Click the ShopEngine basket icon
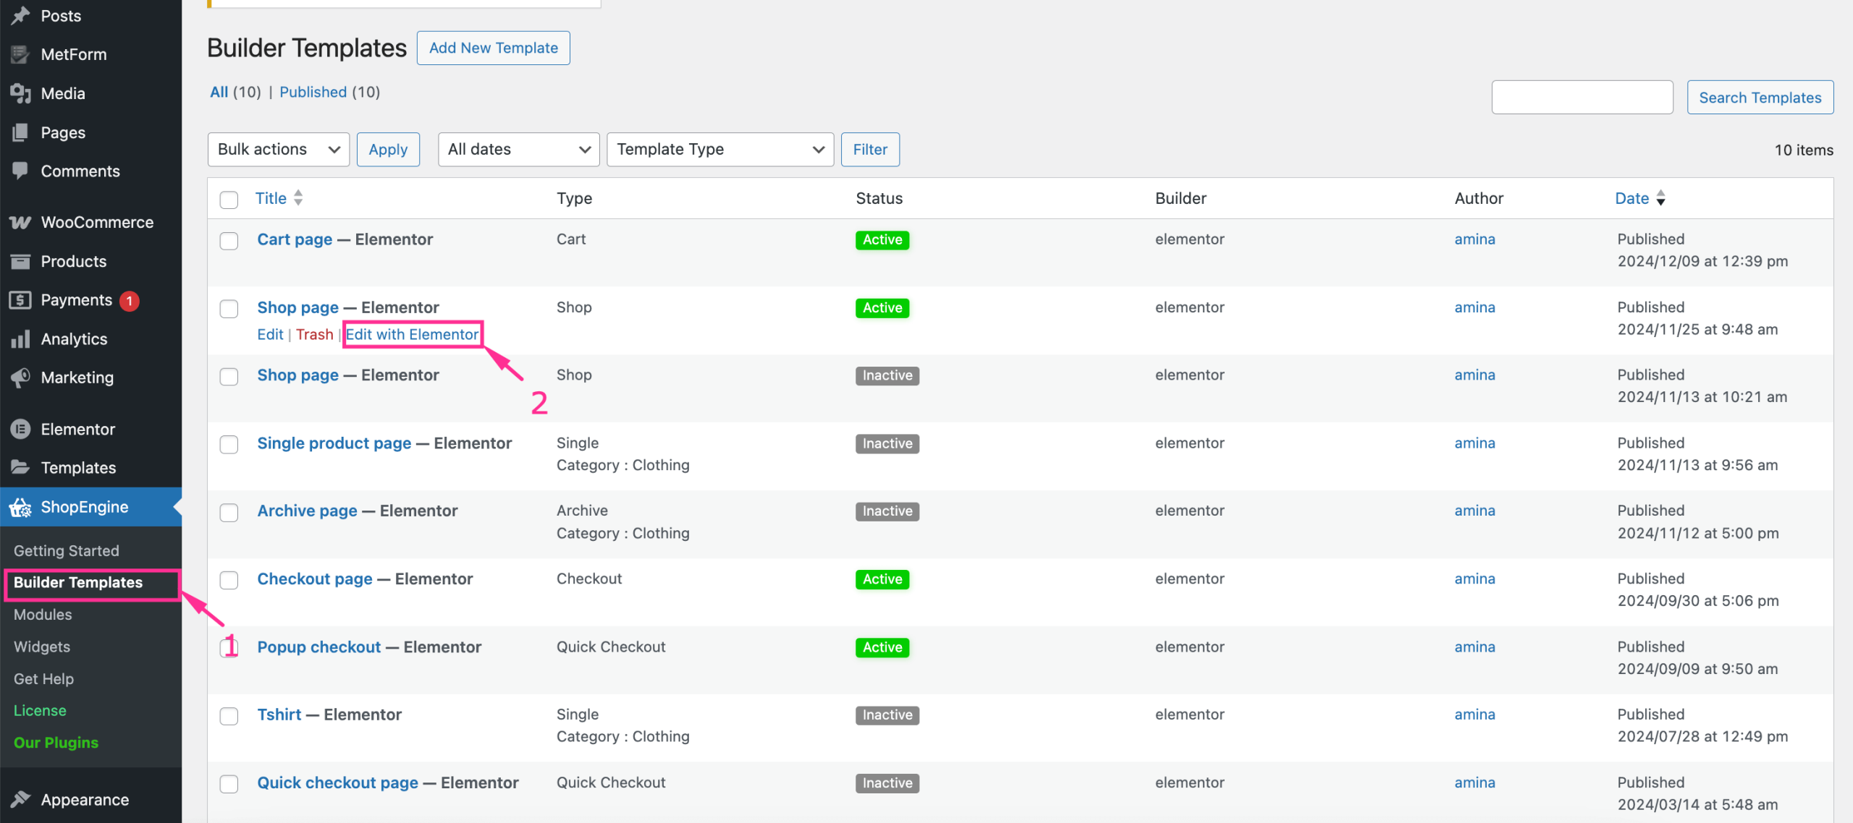 (20, 507)
